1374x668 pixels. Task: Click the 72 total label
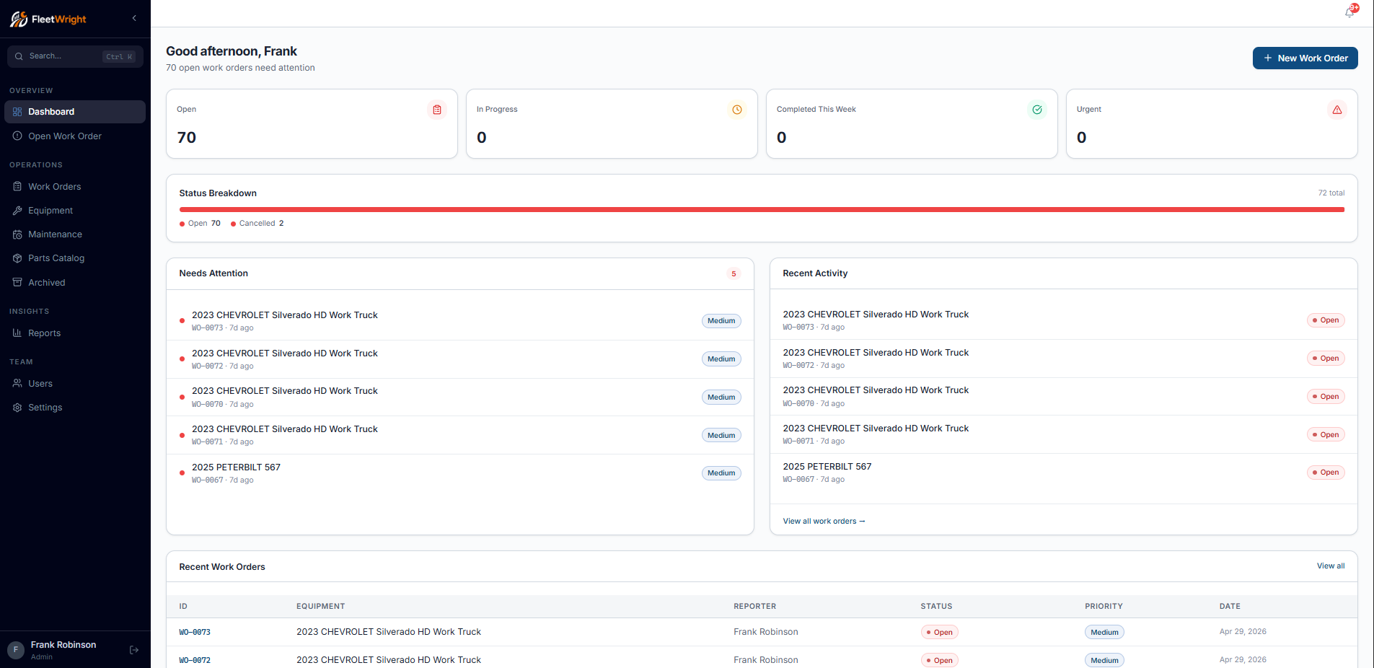pyautogui.click(x=1331, y=193)
